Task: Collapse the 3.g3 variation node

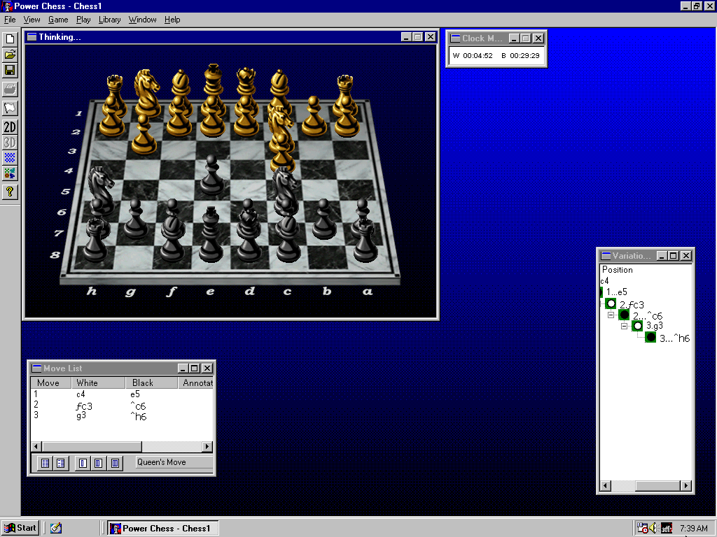Action: (x=624, y=326)
